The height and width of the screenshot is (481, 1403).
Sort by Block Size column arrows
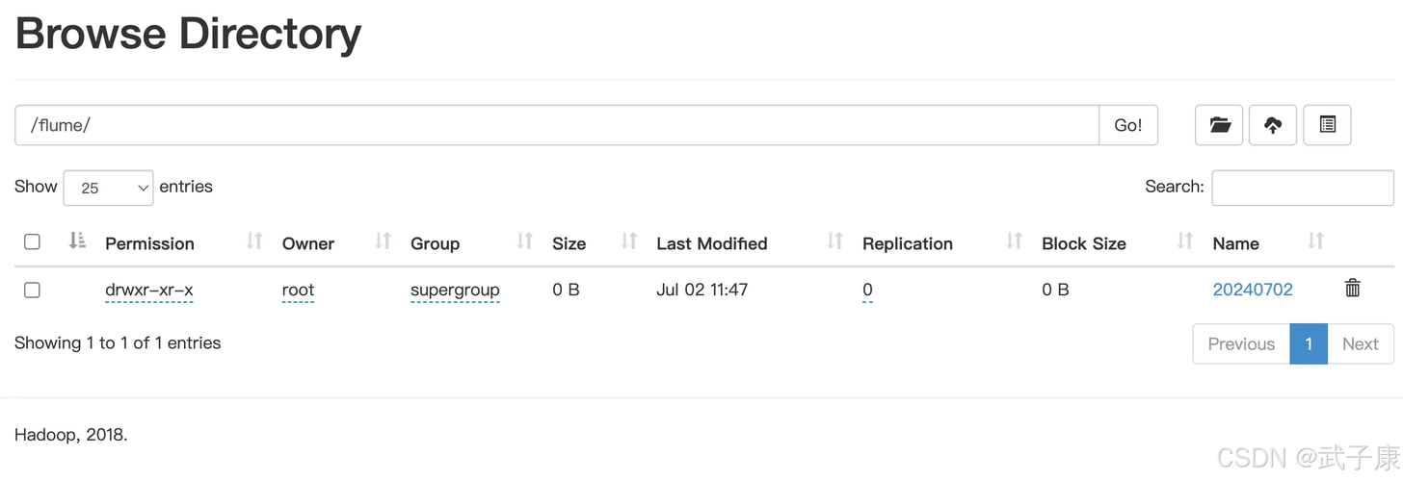(x=1185, y=241)
